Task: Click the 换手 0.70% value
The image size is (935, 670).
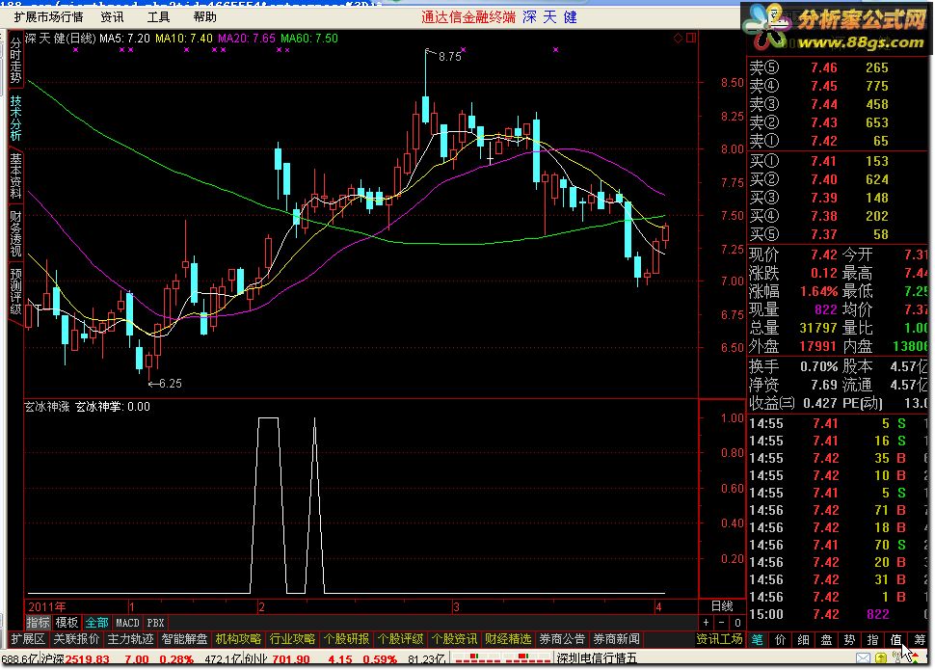Action: 818,366
